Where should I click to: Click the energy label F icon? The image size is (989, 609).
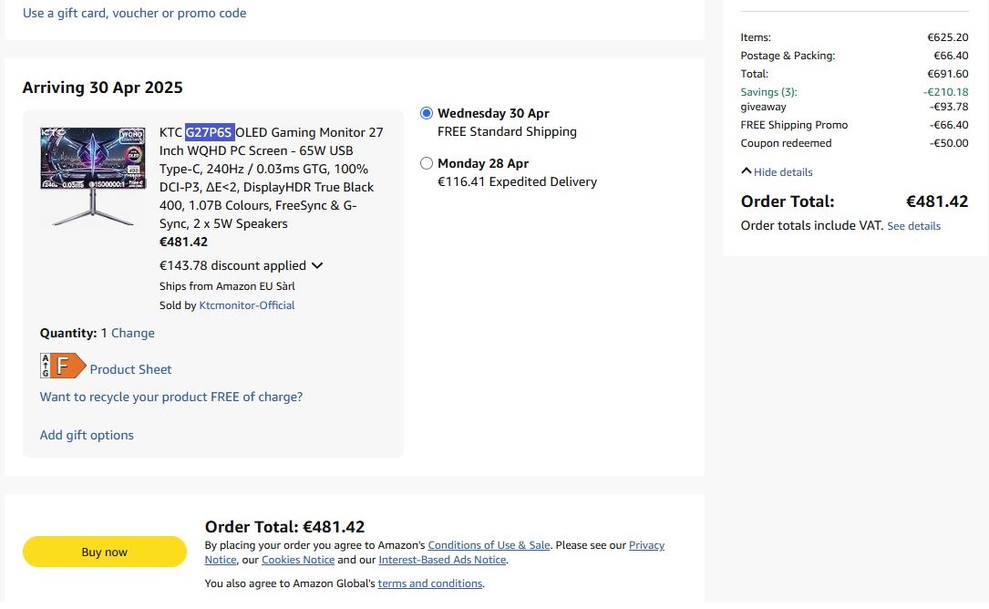pyautogui.click(x=63, y=366)
